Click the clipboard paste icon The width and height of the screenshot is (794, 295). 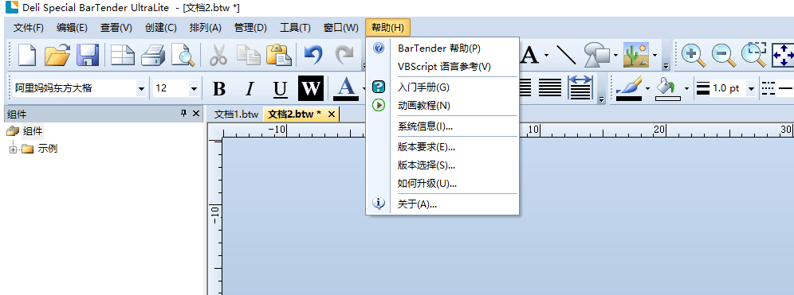pos(278,55)
